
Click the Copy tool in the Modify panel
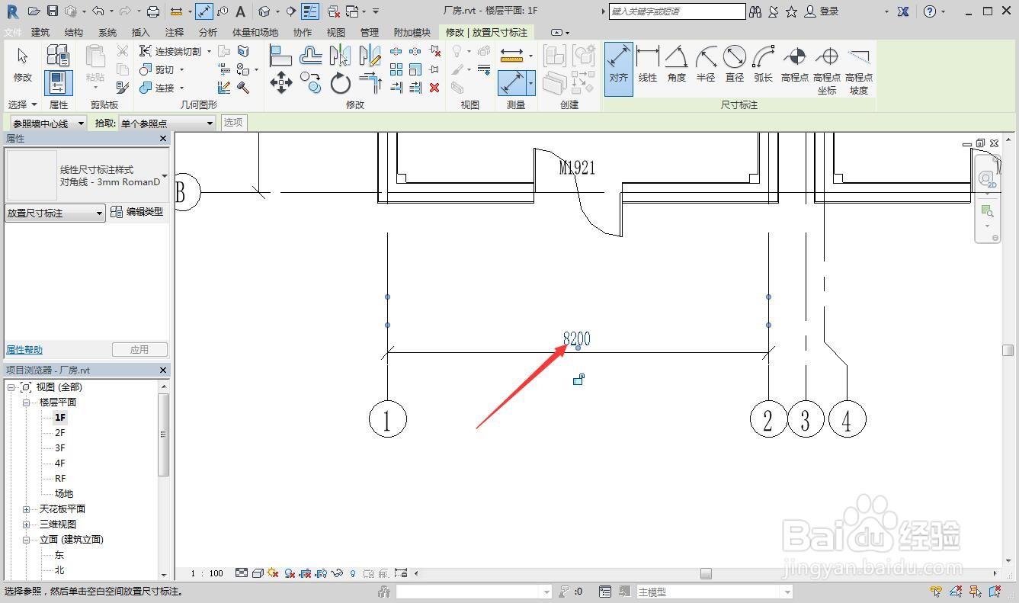point(310,83)
